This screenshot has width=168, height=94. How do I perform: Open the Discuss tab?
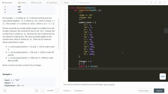pos(37,3)
